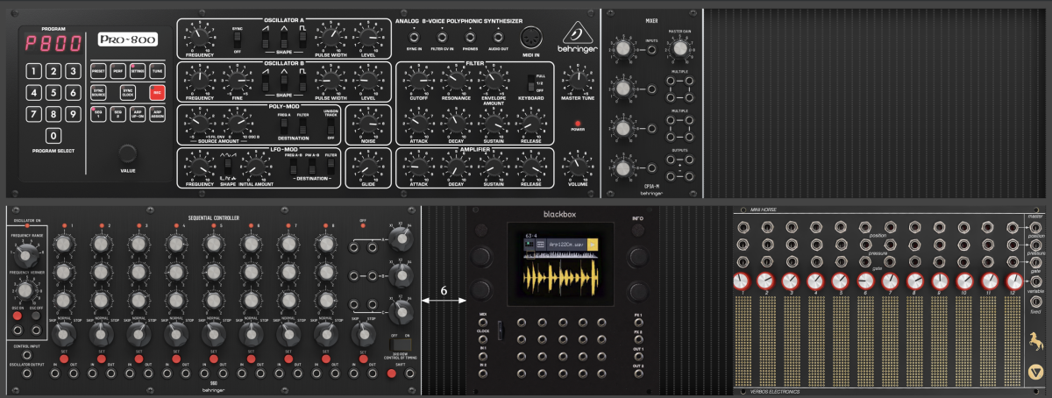Click the filter CUTOFF knob
The width and height of the screenshot is (1052, 398).
pyautogui.click(x=419, y=81)
